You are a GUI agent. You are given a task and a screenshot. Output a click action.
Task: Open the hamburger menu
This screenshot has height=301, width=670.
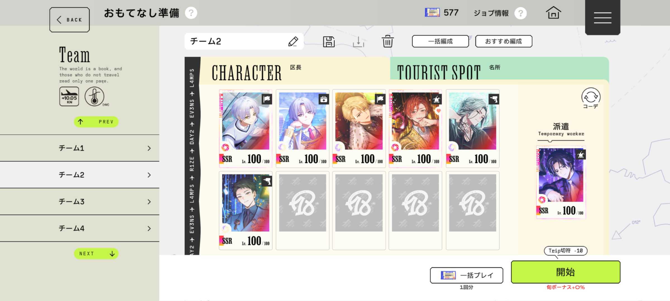tap(603, 17)
